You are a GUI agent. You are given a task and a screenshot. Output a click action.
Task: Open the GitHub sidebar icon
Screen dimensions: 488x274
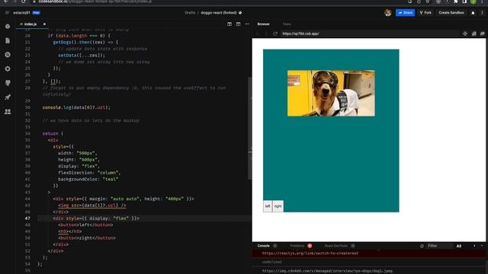point(8,83)
